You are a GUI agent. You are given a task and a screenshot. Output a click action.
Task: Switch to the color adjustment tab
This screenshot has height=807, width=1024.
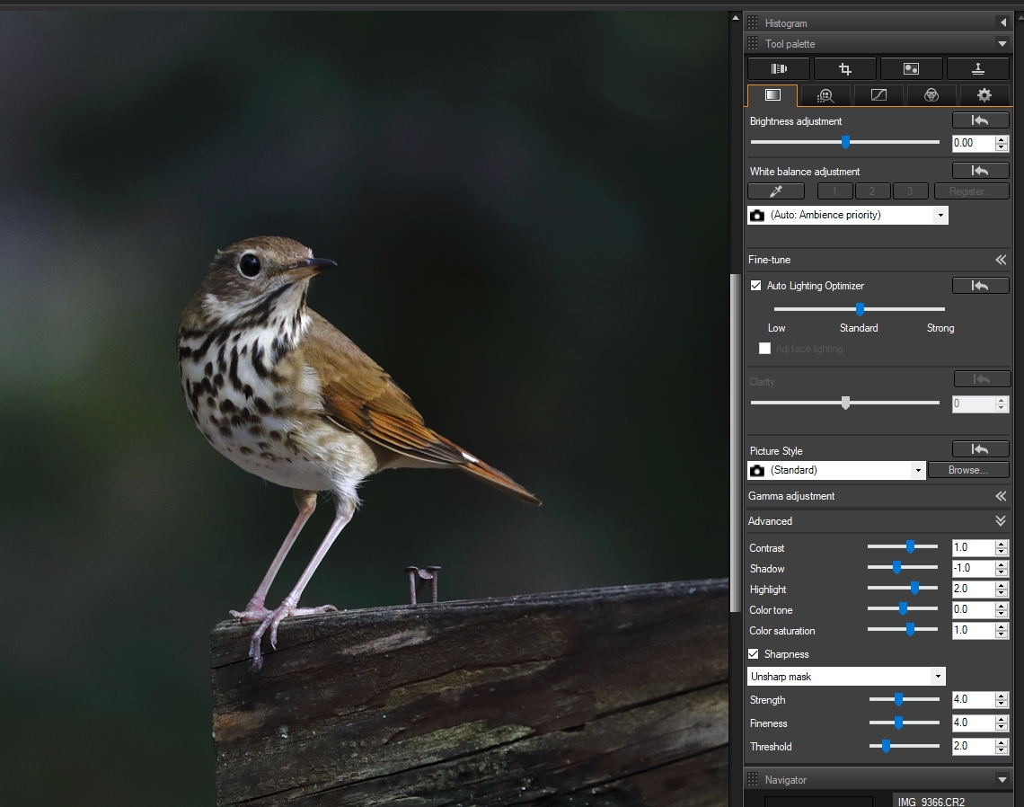click(931, 95)
